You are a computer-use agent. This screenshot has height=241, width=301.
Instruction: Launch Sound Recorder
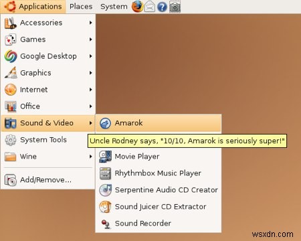(159, 224)
